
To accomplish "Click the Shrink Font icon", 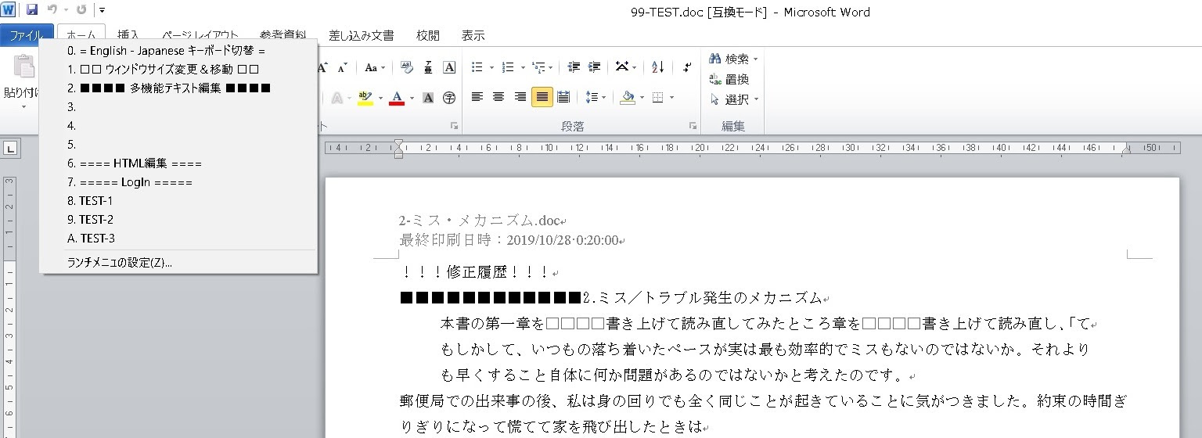I will pos(342,67).
